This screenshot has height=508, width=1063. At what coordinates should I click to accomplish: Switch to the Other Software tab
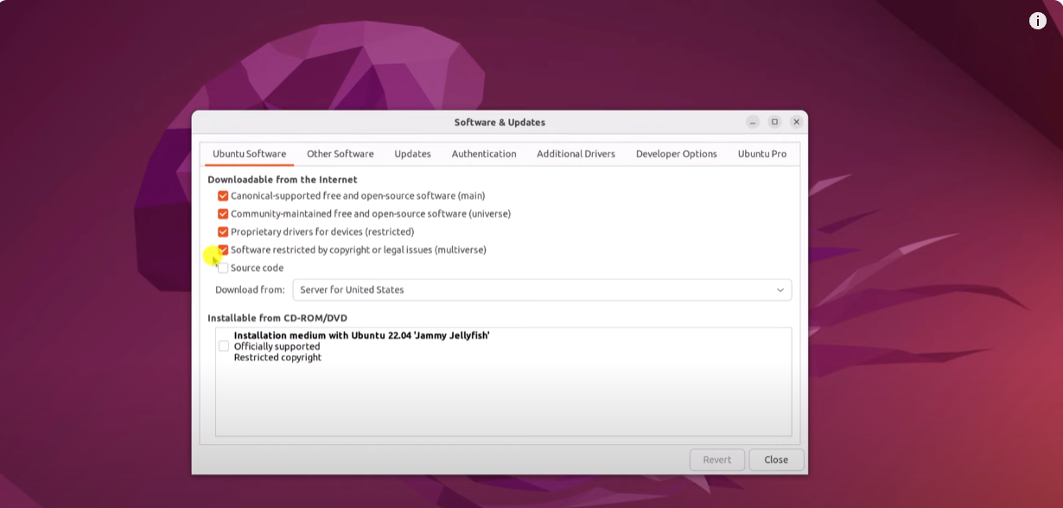pyautogui.click(x=340, y=154)
